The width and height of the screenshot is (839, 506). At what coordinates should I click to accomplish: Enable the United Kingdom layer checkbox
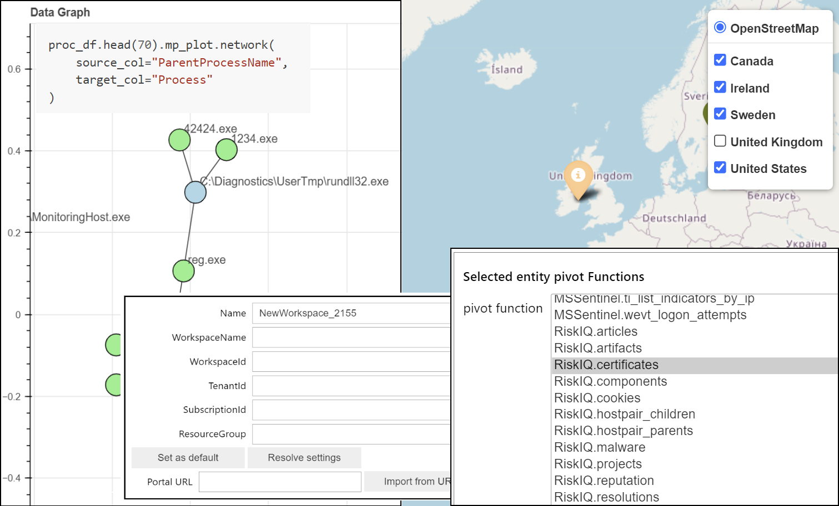pyautogui.click(x=720, y=141)
